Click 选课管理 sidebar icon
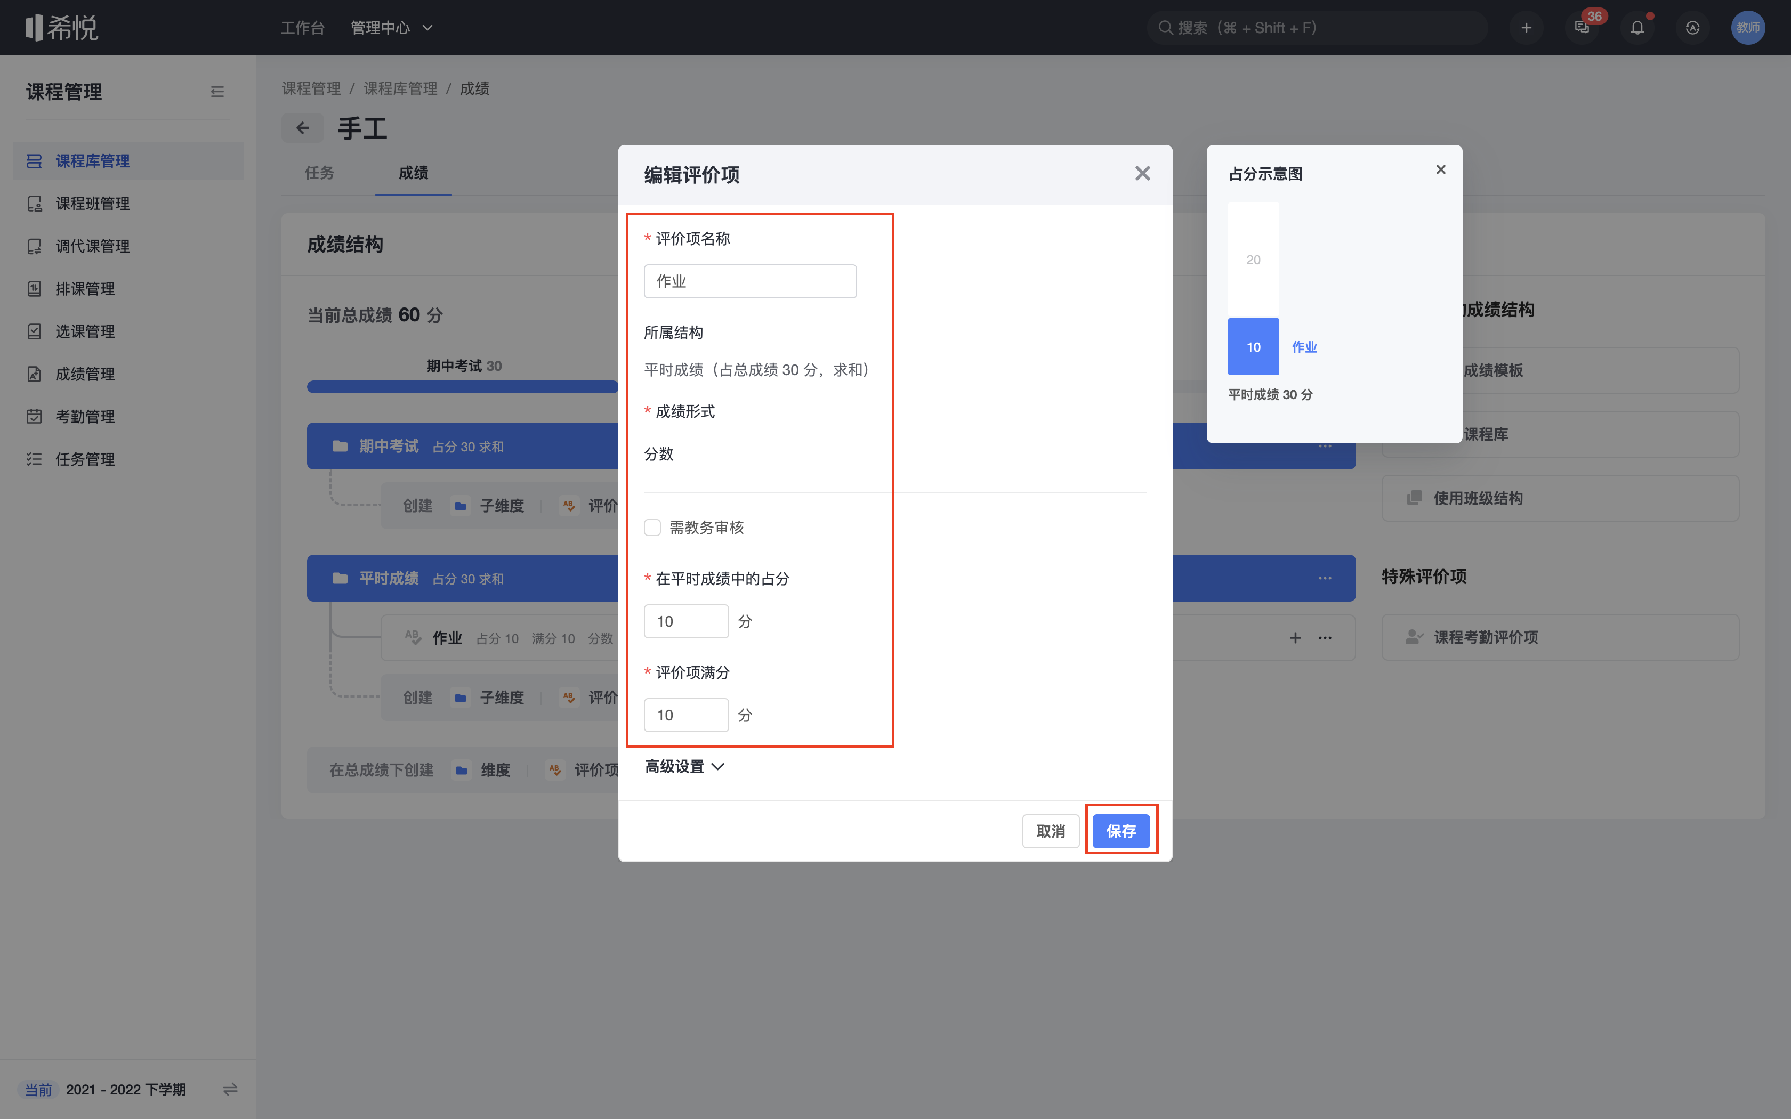The width and height of the screenshot is (1791, 1119). (x=34, y=331)
